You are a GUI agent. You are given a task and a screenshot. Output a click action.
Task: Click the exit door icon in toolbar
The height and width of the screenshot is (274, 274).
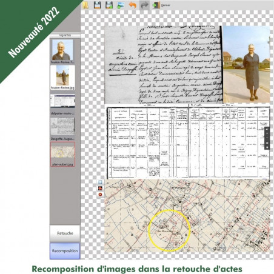tap(156, 5)
